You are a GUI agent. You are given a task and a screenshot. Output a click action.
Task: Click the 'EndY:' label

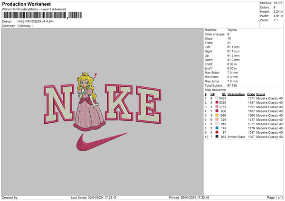(x=209, y=68)
